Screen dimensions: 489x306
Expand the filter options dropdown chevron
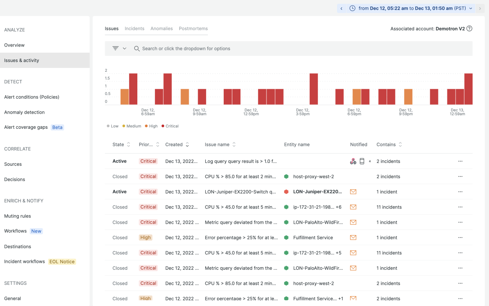tap(125, 48)
